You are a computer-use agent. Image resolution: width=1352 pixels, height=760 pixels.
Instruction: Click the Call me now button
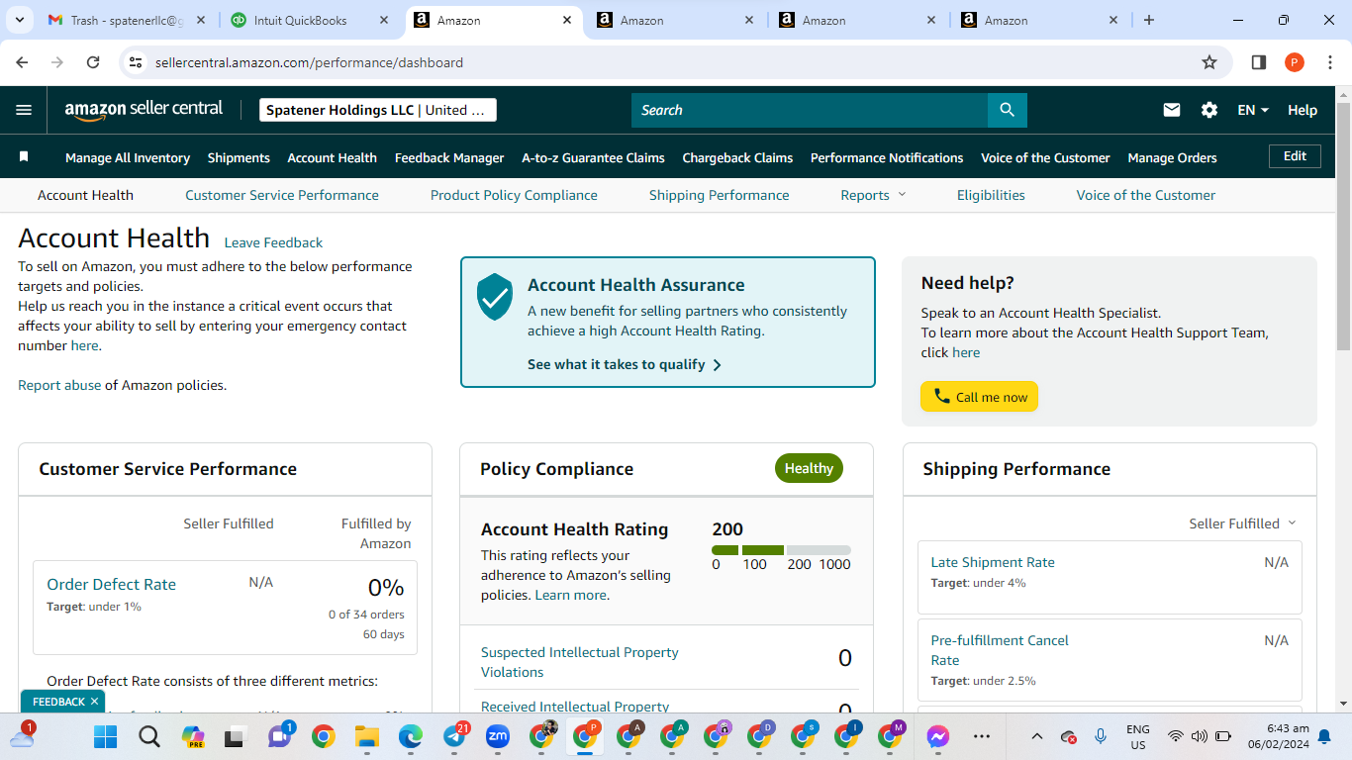tap(979, 397)
